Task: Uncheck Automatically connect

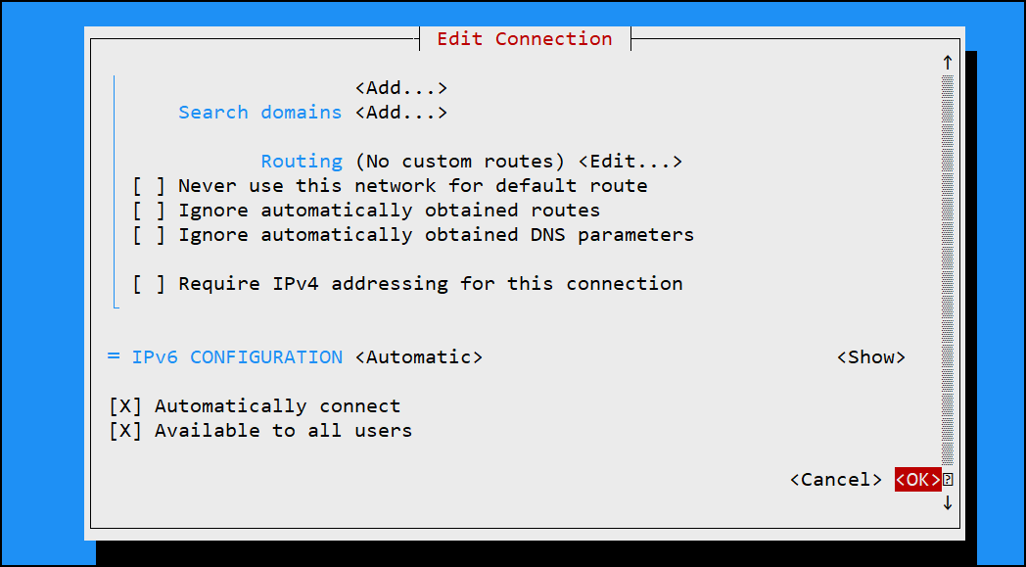Action: click(x=255, y=406)
